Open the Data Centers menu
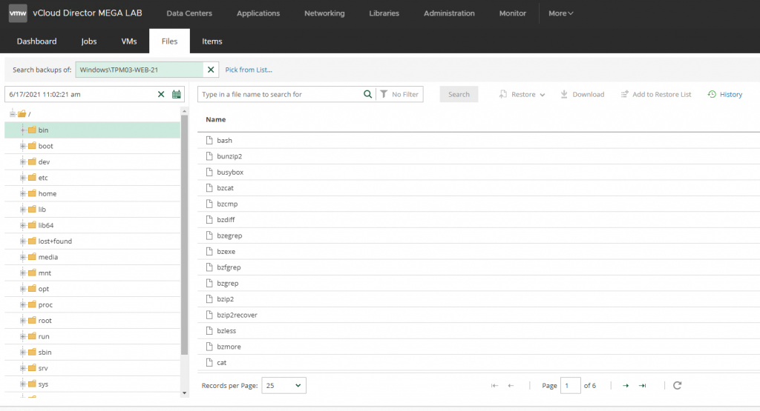 [x=189, y=13]
